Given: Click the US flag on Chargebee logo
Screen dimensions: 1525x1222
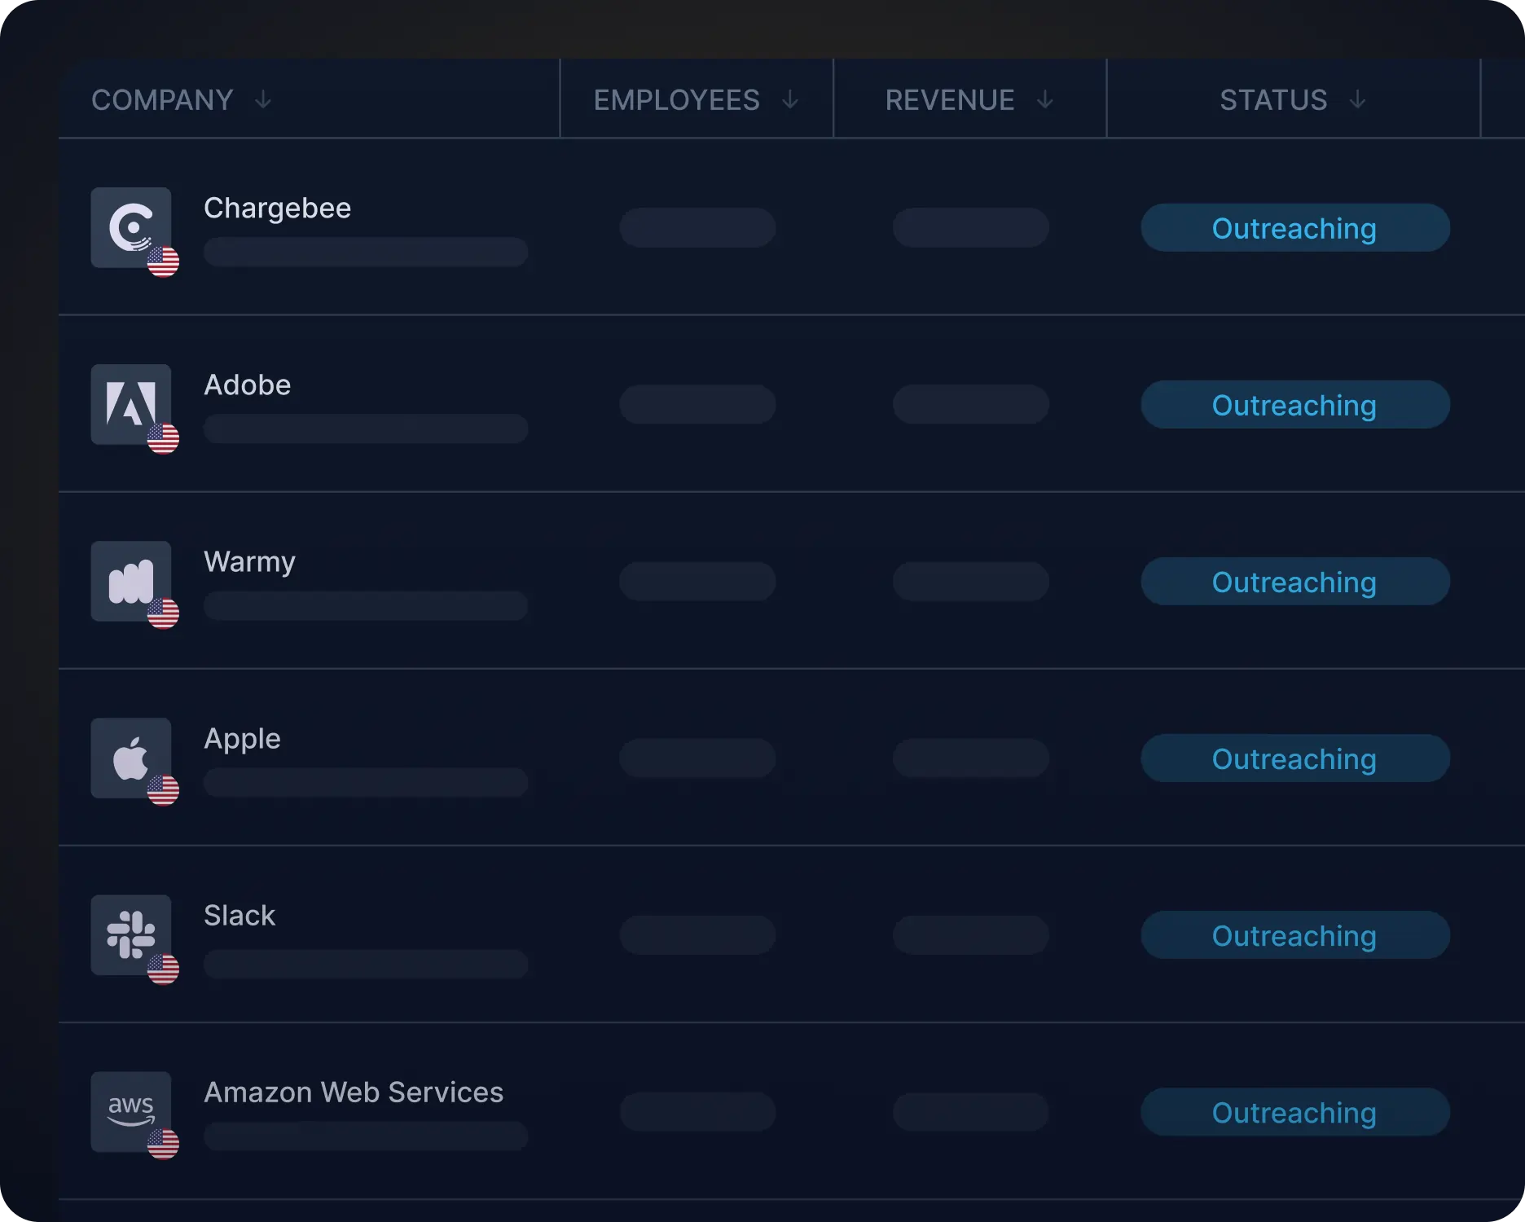Looking at the screenshot, I should pyautogui.click(x=163, y=262).
